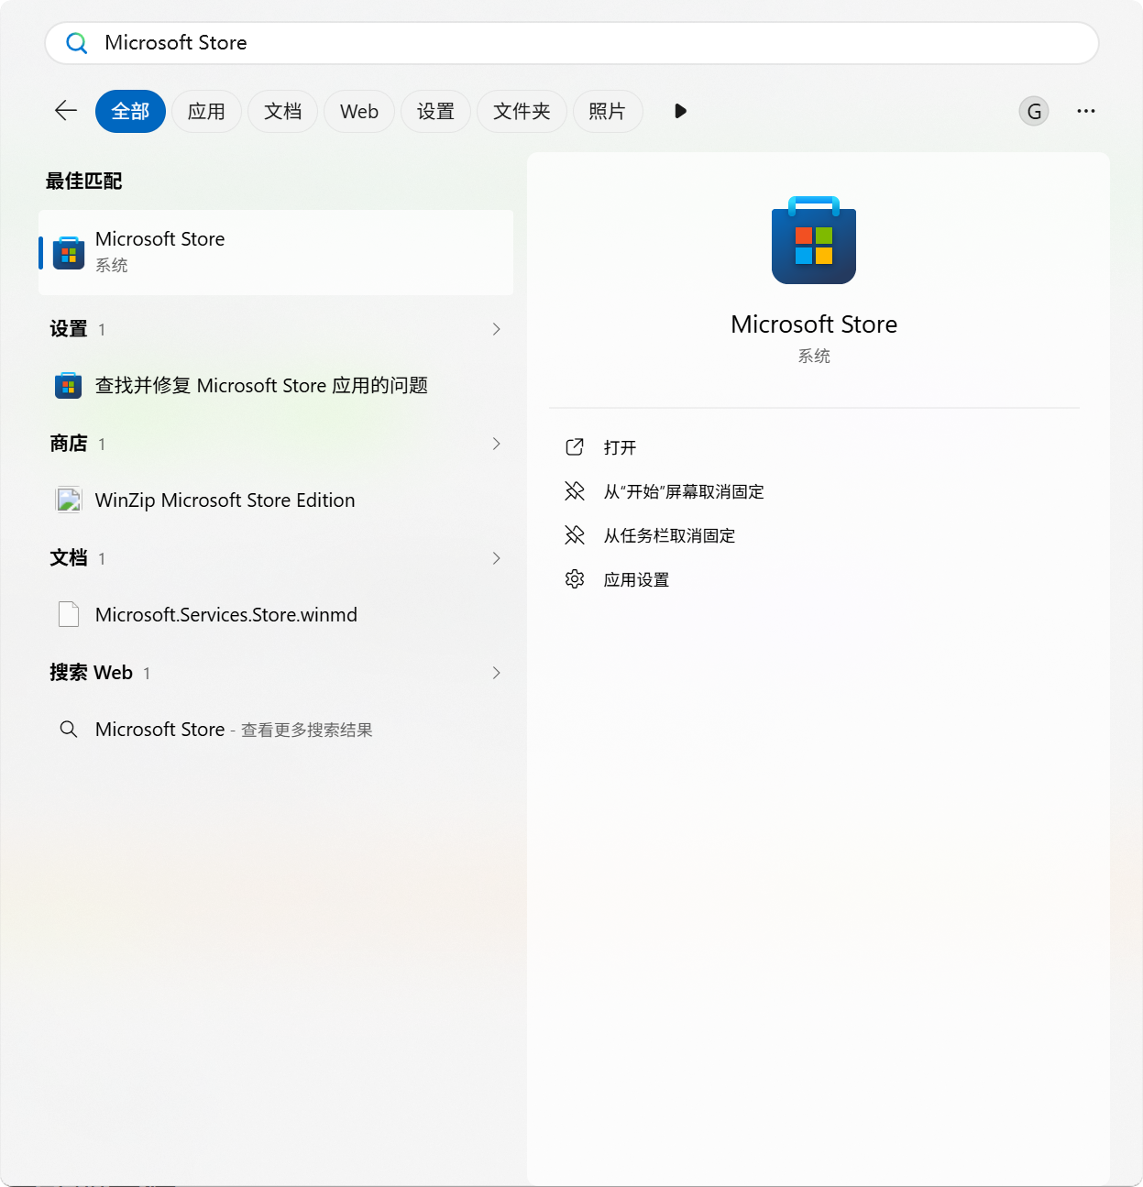The width and height of the screenshot is (1143, 1187).
Task: Switch to the 应用 filter tab
Action: (x=206, y=112)
